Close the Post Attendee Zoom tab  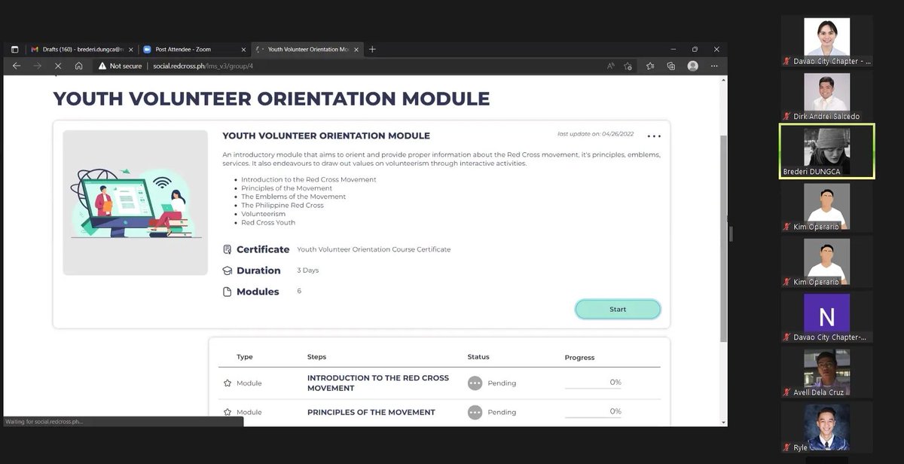[x=243, y=50]
